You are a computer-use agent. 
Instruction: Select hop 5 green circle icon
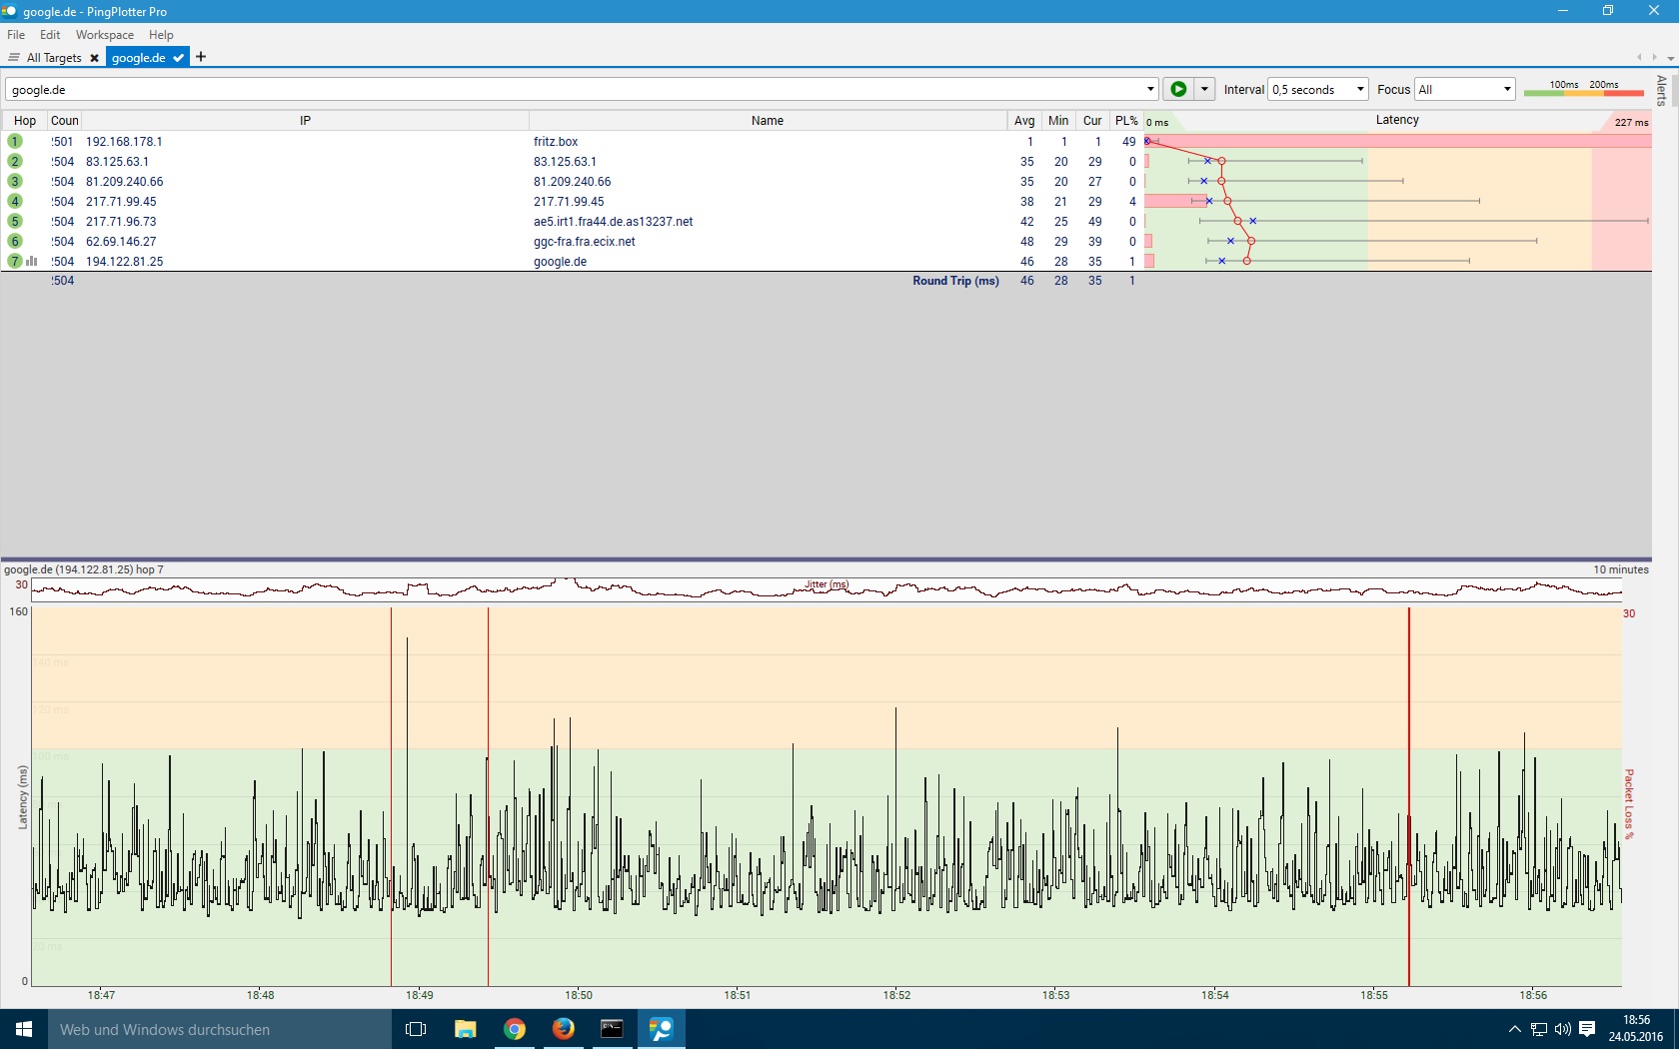click(x=15, y=221)
